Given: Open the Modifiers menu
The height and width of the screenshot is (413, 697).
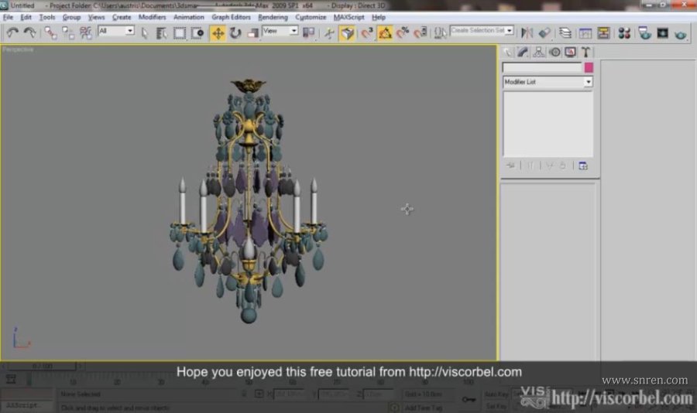Looking at the screenshot, I should [x=152, y=17].
